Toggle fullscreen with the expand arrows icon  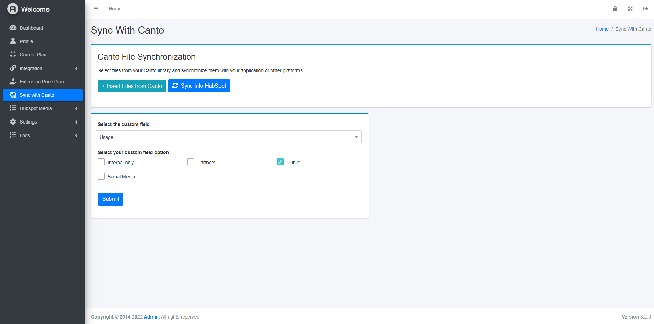630,9
